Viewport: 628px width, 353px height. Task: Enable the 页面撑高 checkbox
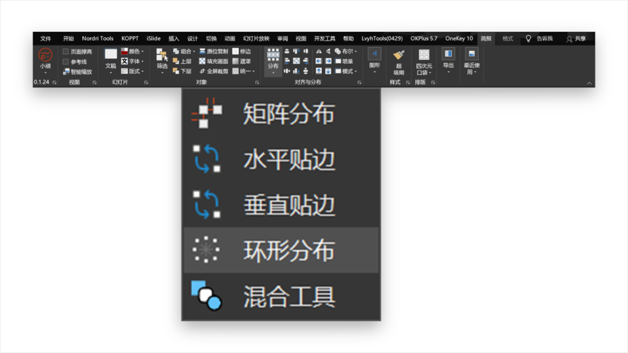(x=66, y=52)
